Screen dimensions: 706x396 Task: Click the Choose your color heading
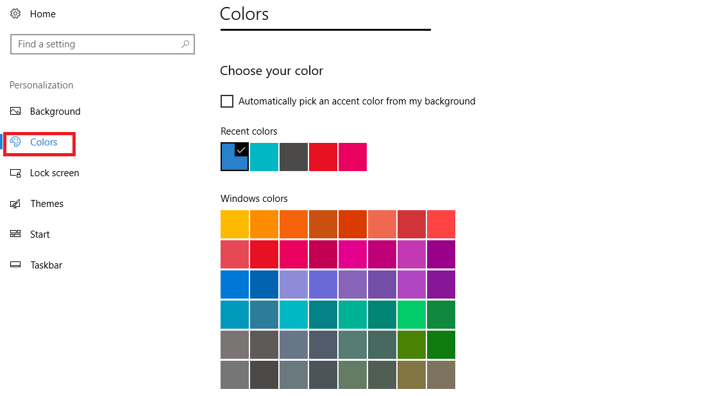(271, 70)
